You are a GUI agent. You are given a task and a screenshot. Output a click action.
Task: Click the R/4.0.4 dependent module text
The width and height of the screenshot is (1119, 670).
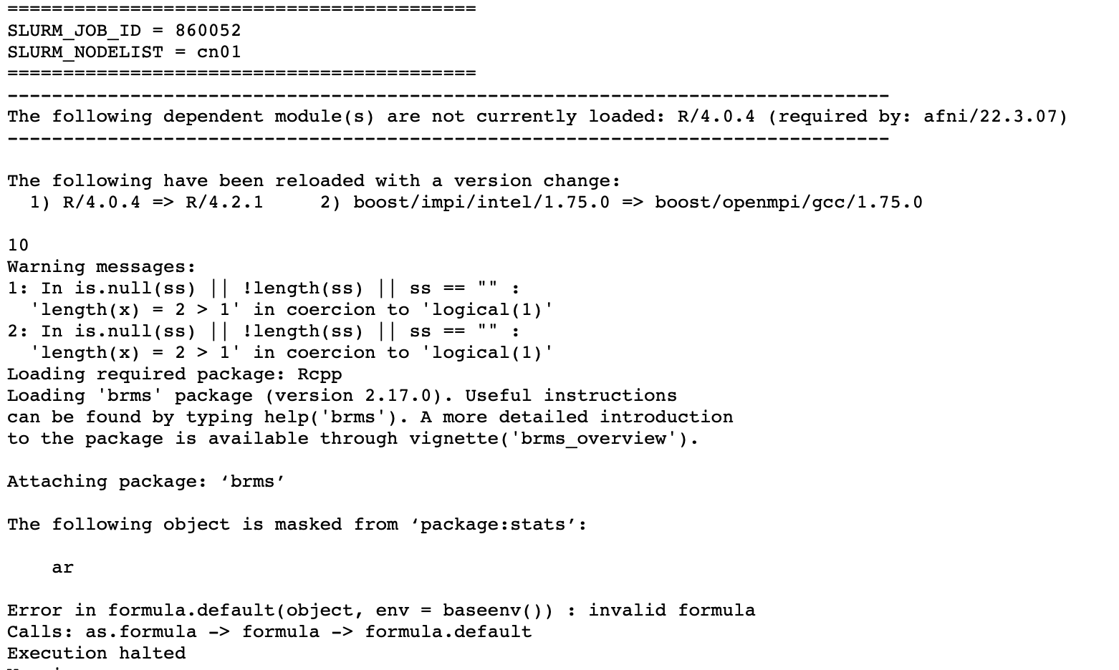click(x=716, y=117)
